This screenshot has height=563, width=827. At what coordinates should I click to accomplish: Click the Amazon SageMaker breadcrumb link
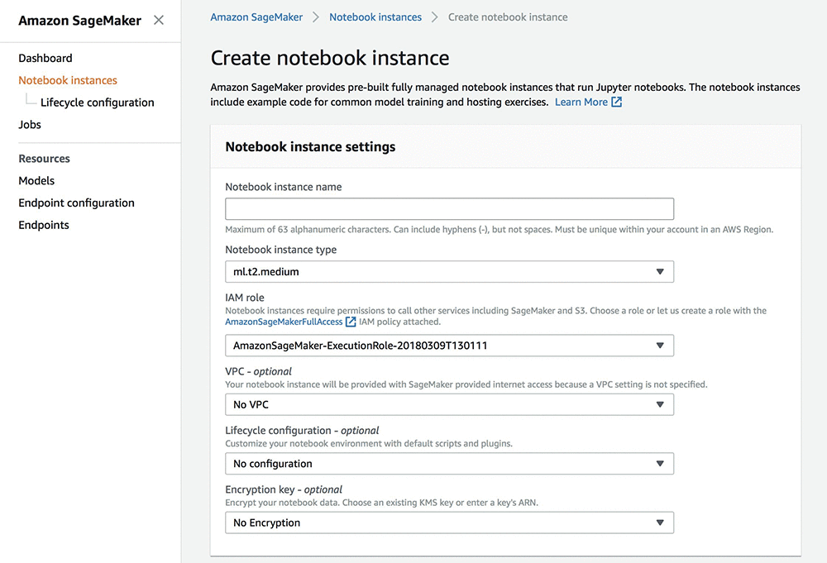pyautogui.click(x=256, y=17)
